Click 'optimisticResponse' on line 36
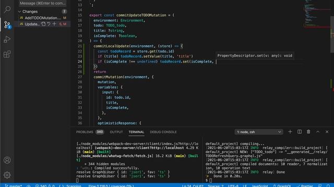Viewport: 334px width, 187px height. pyautogui.click(x=116, y=123)
